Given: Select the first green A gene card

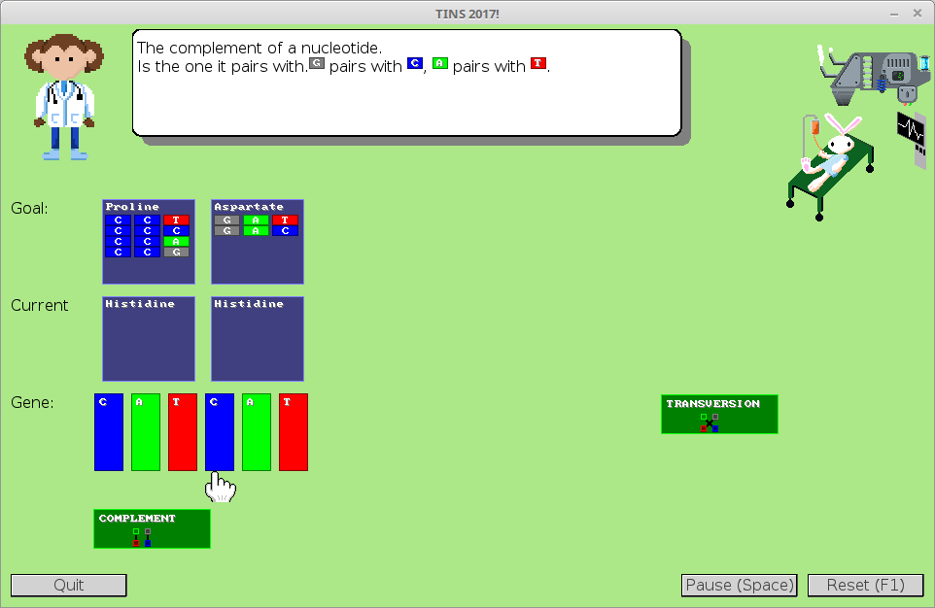Looking at the screenshot, I should [146, 432].
